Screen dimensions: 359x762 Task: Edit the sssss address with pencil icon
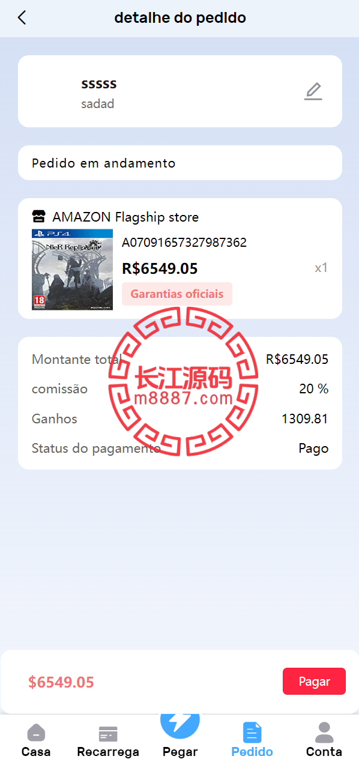click(x=313, y=91)
